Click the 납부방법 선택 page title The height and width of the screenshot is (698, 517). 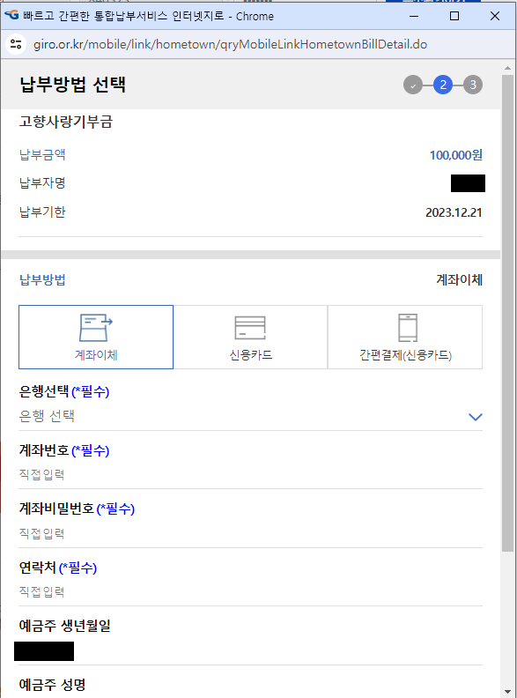pos(72,84)
